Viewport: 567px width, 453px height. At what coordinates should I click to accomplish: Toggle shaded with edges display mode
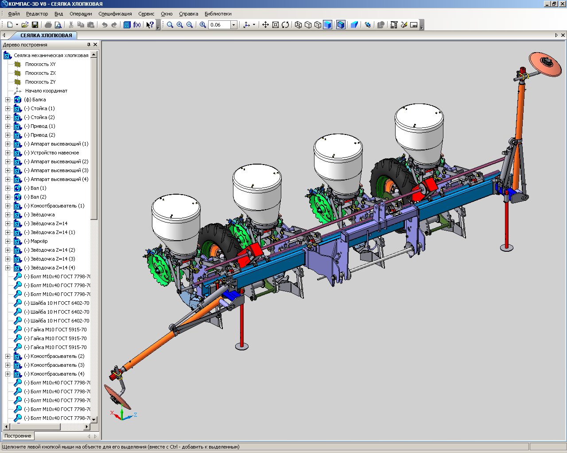click(341, 25)
